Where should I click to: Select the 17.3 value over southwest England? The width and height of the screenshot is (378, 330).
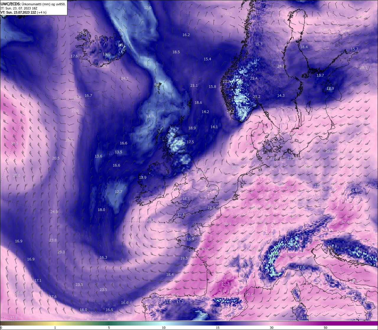point(181,215)
